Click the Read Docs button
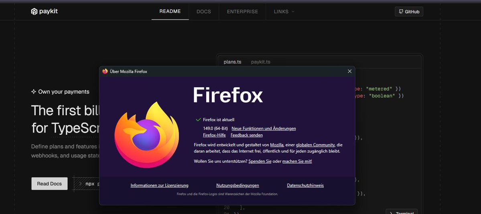This screenshot has height=214, width=481. 49,184
